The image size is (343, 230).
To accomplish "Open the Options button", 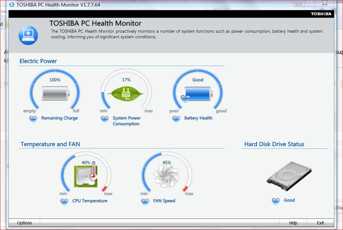I will 24,223.
